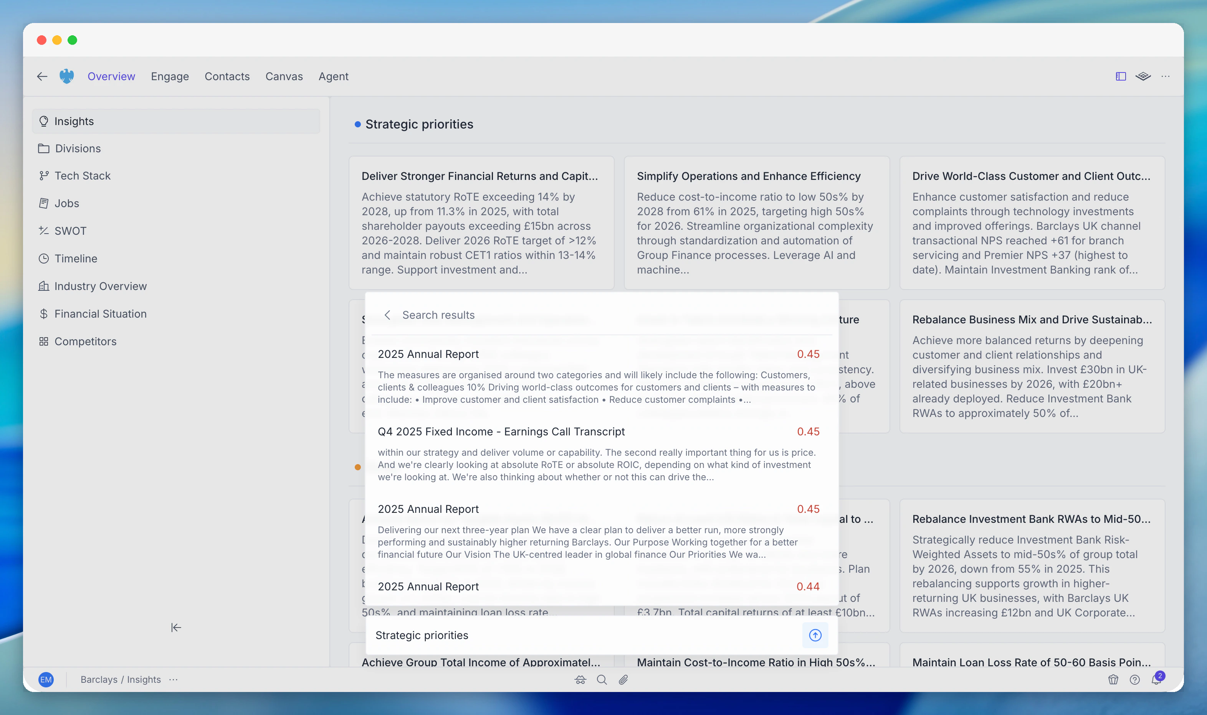This screenshot has width=1207, height=715.
Task: Click the Jobs document icon
Action: [x=44, y=203]
